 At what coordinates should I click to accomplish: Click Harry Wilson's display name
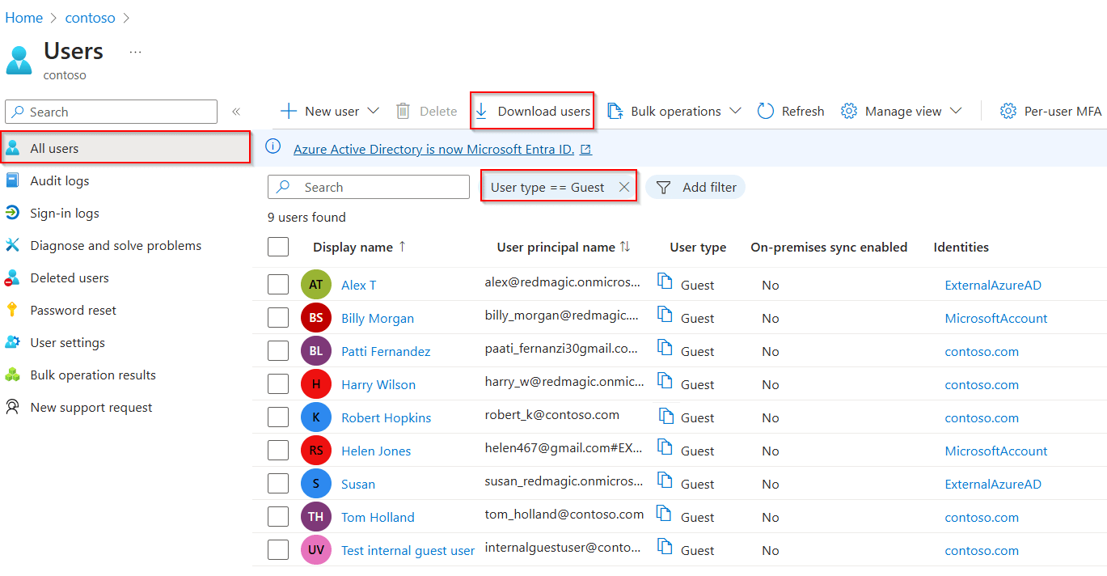point(378,383)
